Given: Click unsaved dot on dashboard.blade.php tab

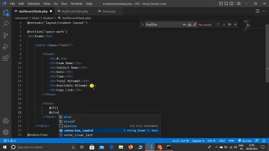Looking at the screenshot, I should point(51,11).
